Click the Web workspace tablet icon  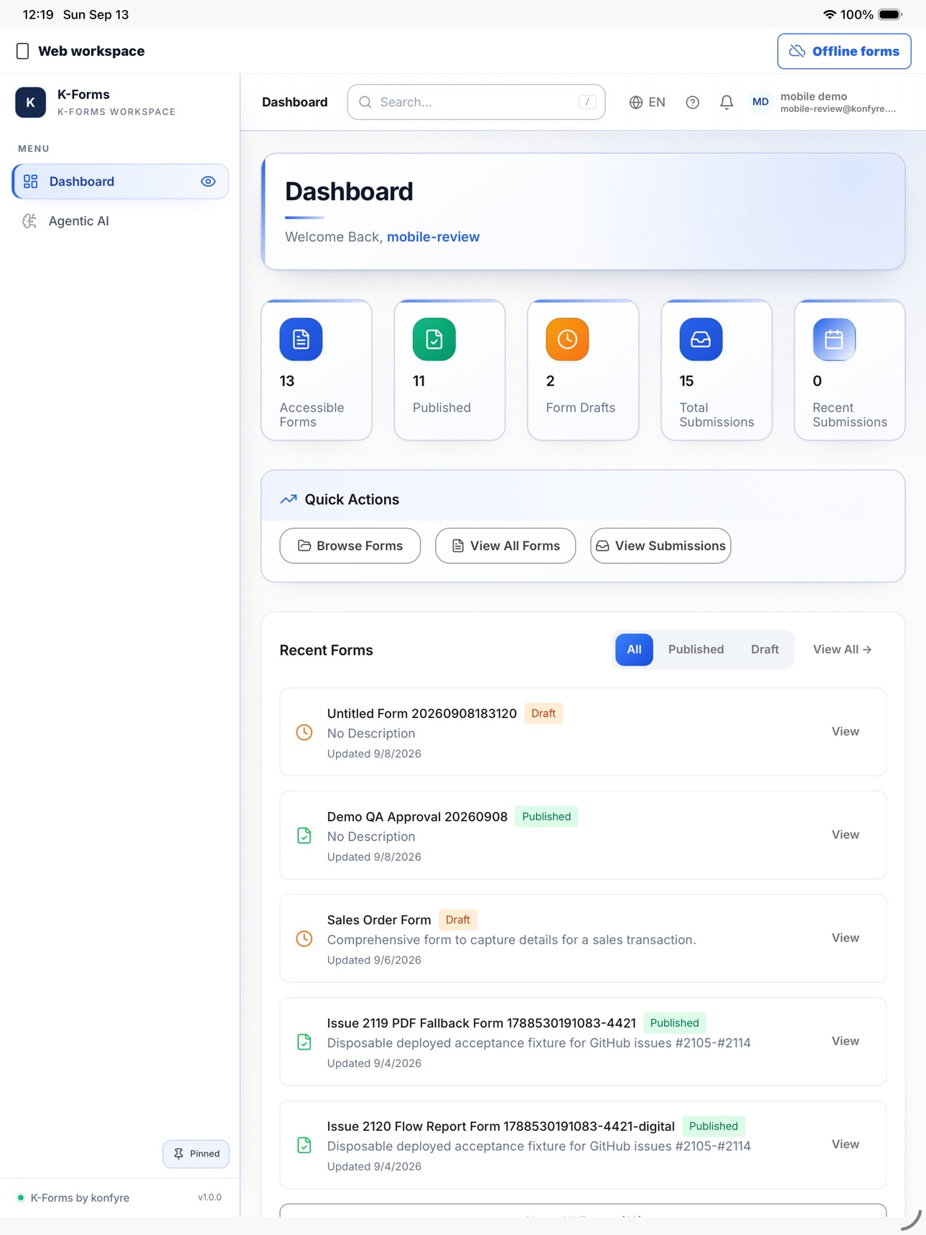[x=22, y=51]
